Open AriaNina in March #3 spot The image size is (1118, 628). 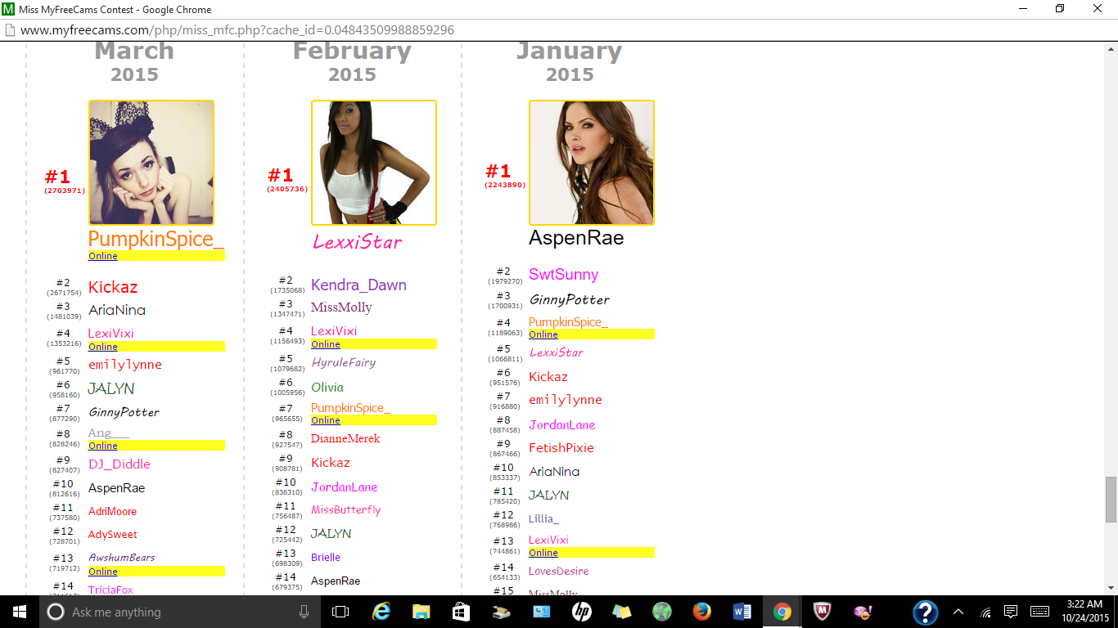click(117, 310)
